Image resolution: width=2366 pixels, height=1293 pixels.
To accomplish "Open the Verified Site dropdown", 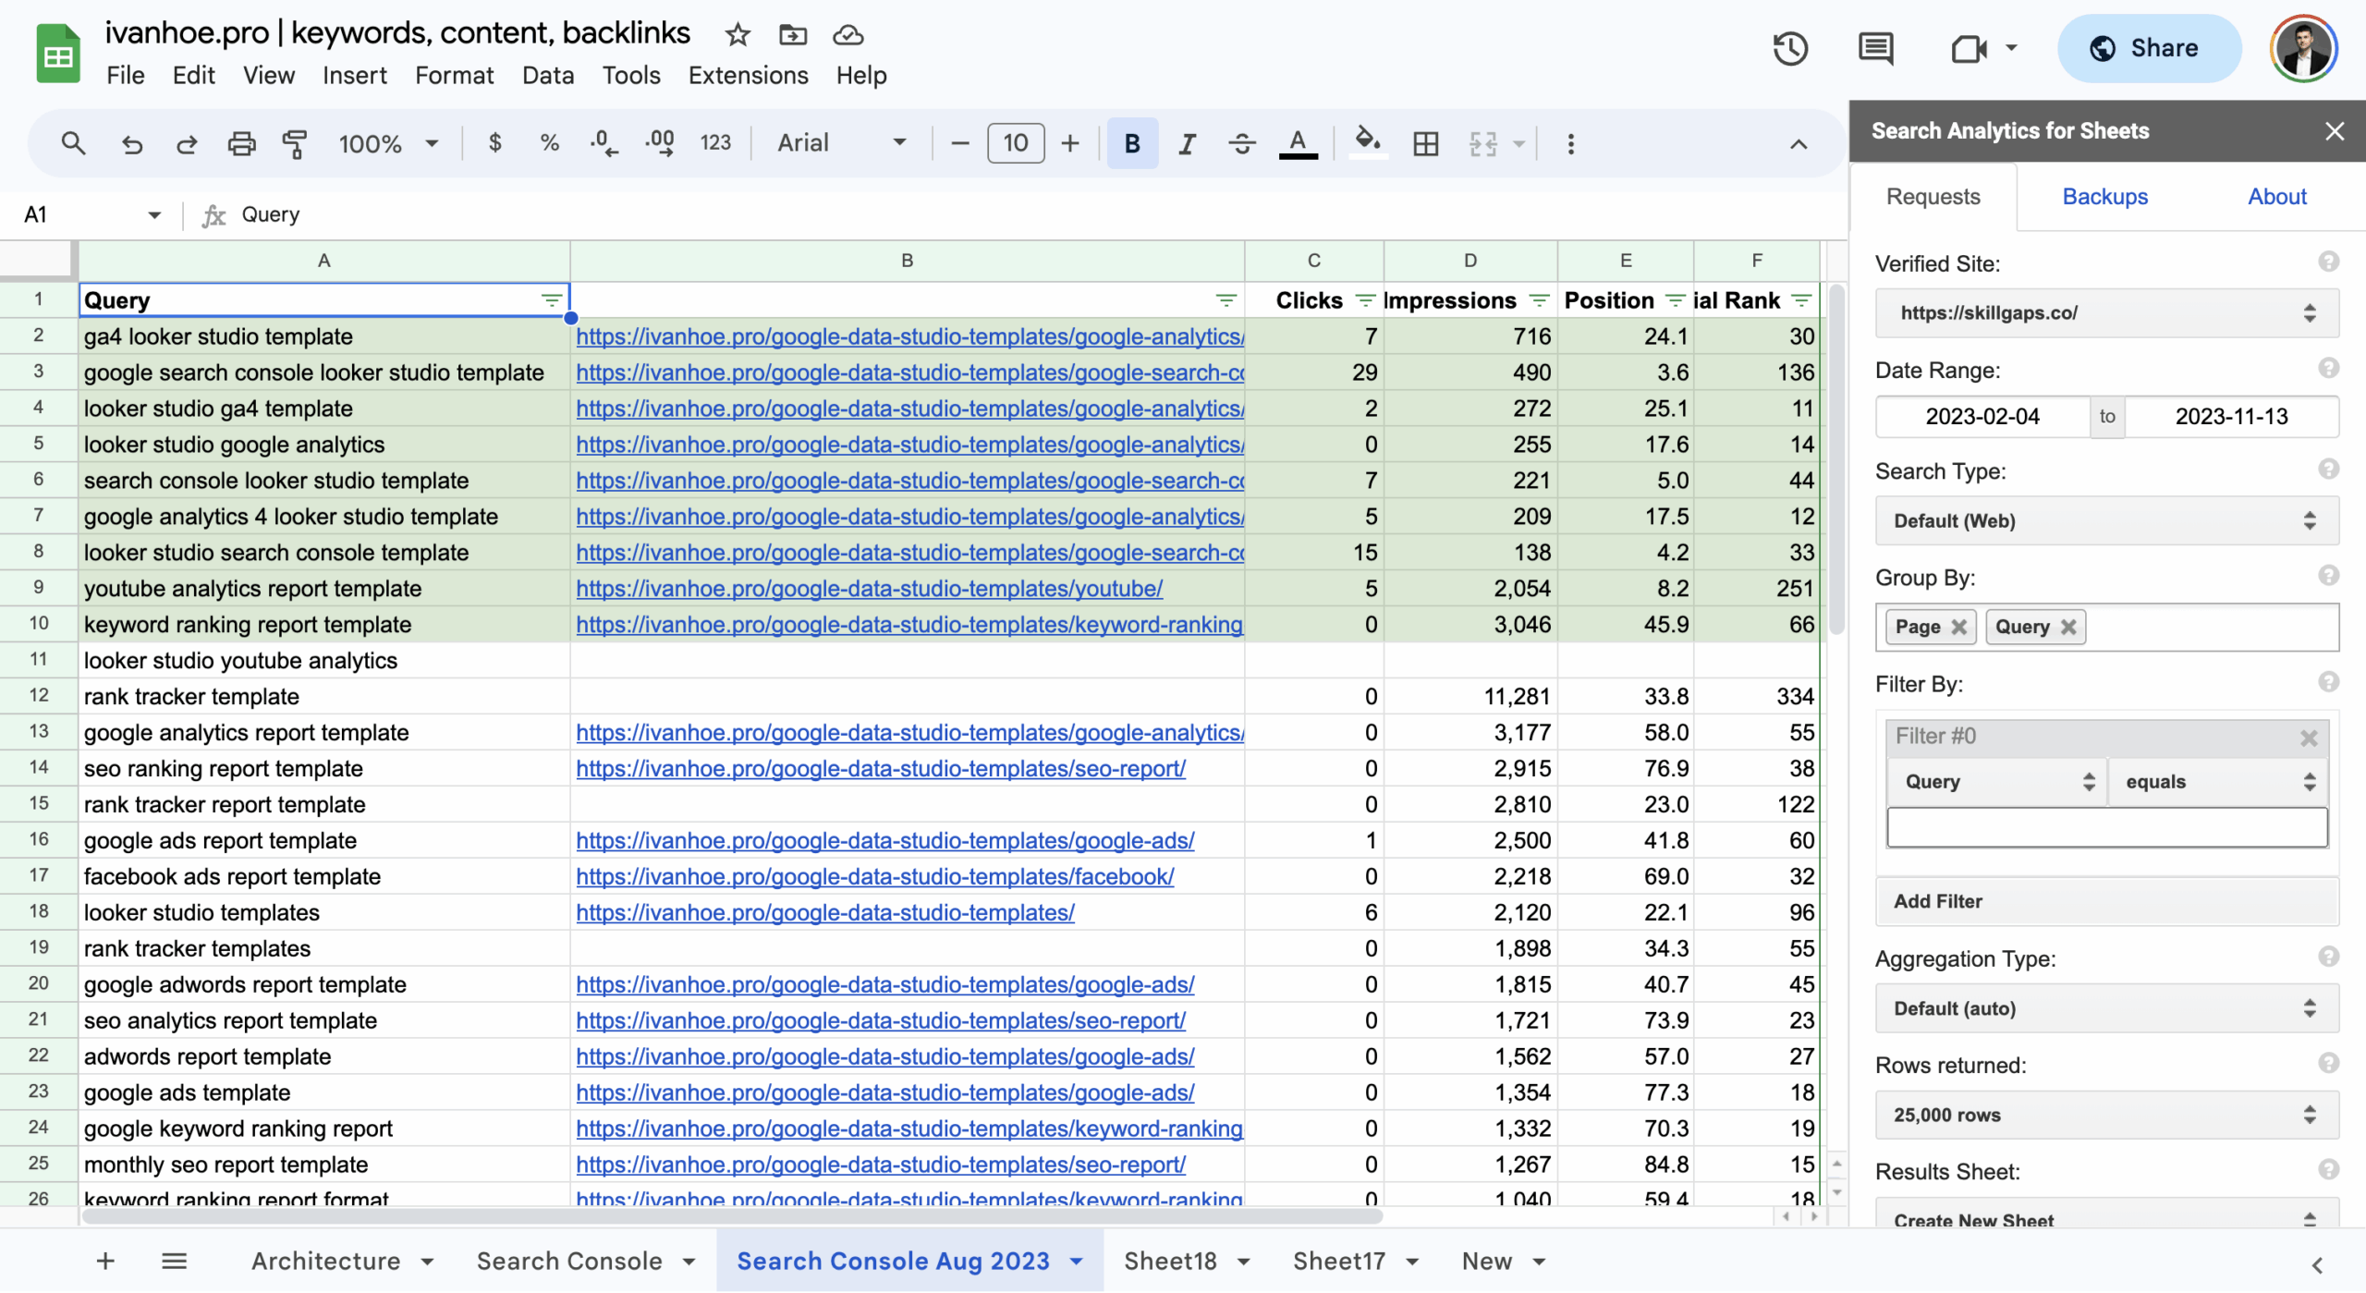I will (2106, 312).
